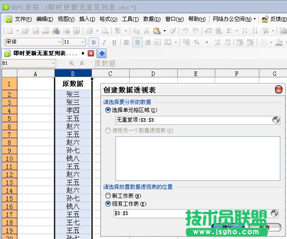
Task: Select the format painter brush
Action: (x=173, y=31)
